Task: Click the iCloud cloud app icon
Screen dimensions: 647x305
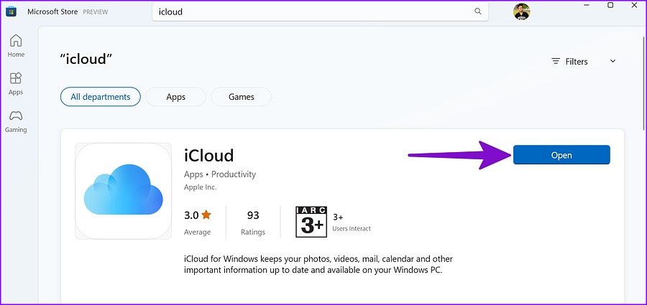Action: pos(124,191)
